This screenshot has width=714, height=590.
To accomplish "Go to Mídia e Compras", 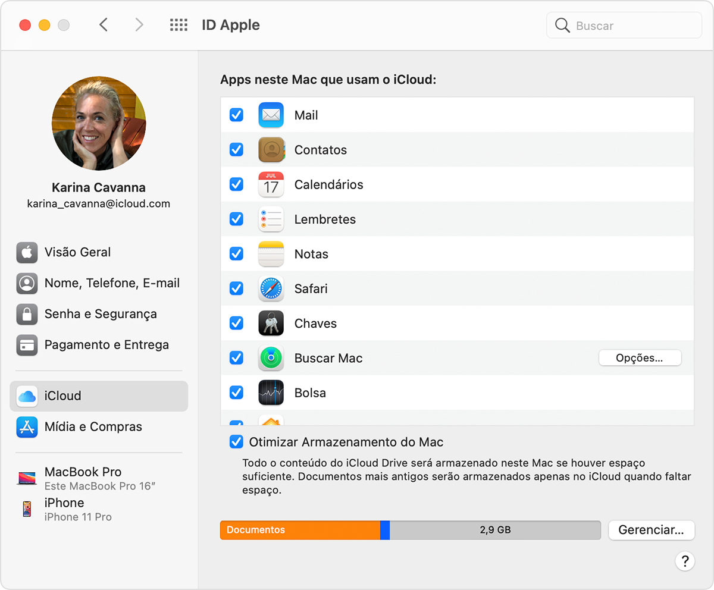I will pyautogui.click(x=93, y=426).
